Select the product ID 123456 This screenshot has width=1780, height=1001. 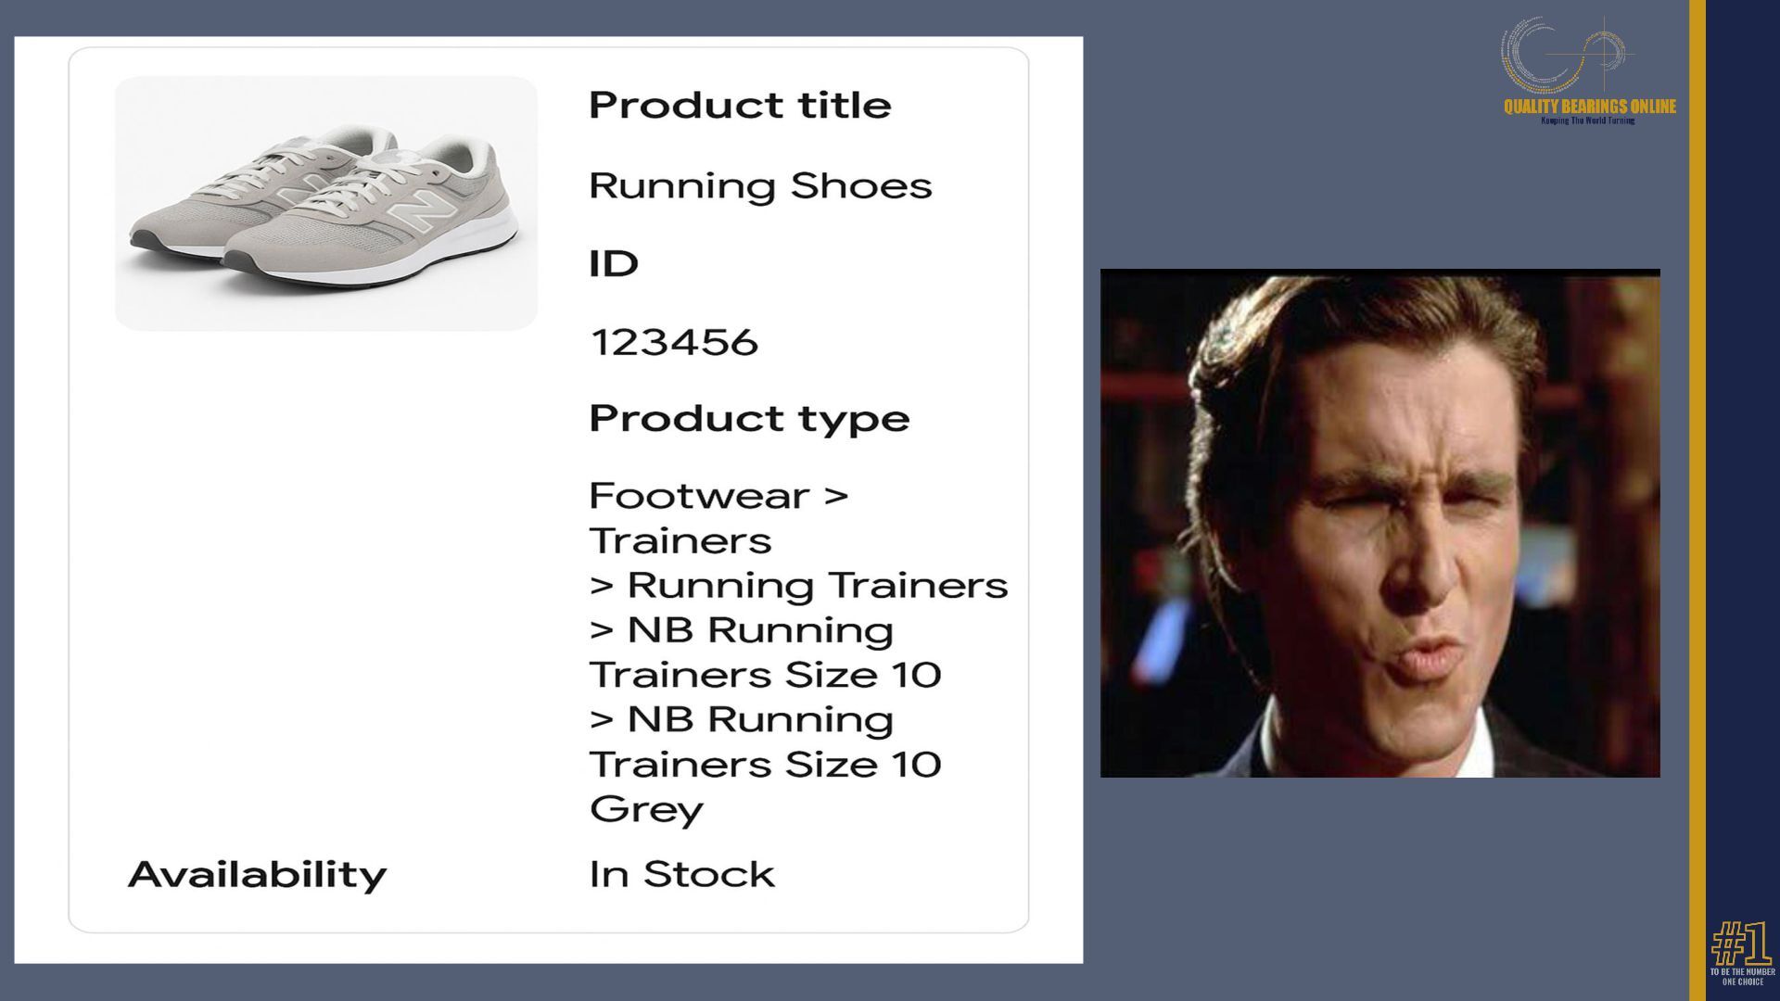pyautogui.click(x=674, y=342)
